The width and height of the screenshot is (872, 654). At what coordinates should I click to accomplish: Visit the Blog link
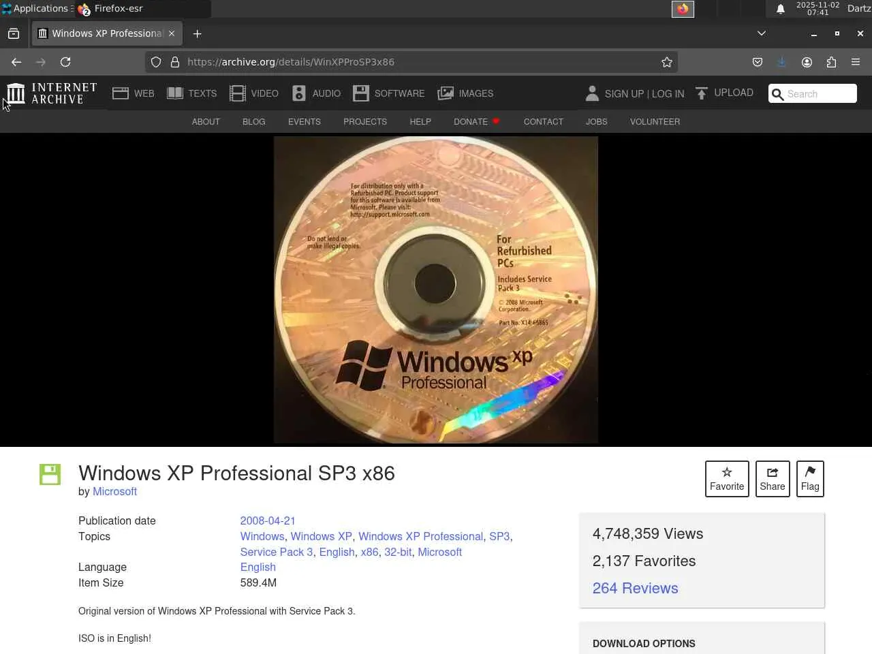click(x=254, y=122)
